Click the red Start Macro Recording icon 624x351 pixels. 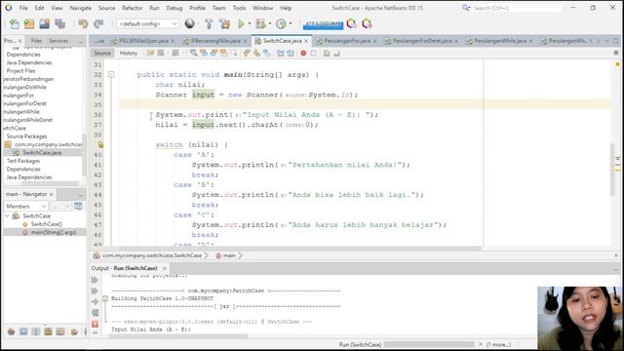(x=303, y=53)
